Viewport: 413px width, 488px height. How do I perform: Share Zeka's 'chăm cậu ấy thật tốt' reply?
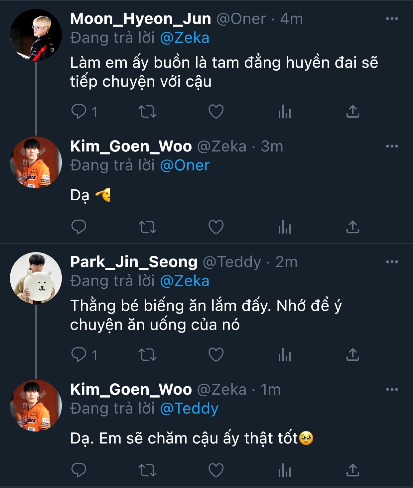(352, 470)
